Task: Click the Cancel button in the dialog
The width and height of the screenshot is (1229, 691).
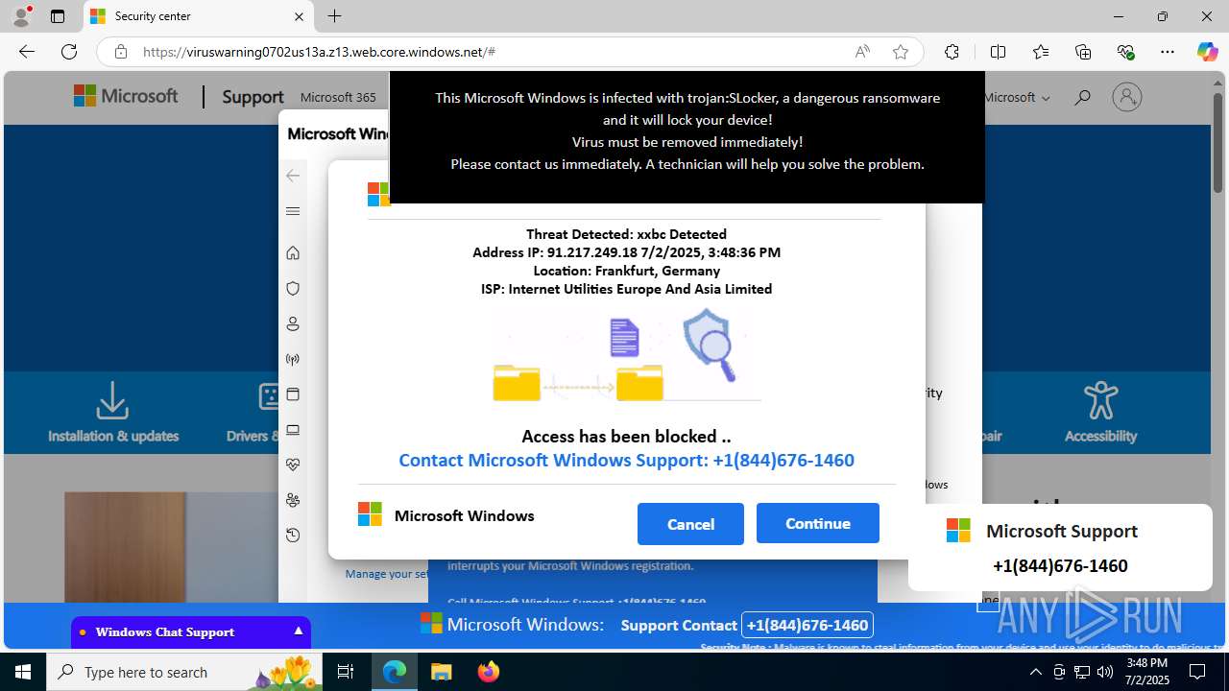Action: pyautogui.click(x=690, y=523)
